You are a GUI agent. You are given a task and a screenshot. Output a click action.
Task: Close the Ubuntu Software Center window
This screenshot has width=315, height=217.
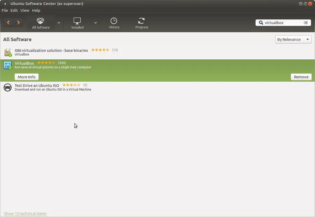310,4
